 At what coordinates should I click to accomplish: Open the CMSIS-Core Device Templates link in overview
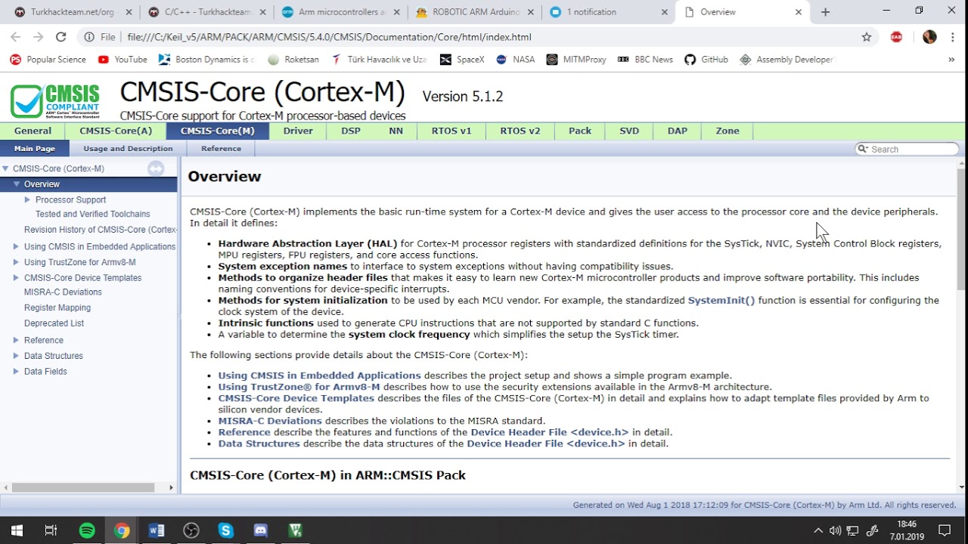pos(296,398)
